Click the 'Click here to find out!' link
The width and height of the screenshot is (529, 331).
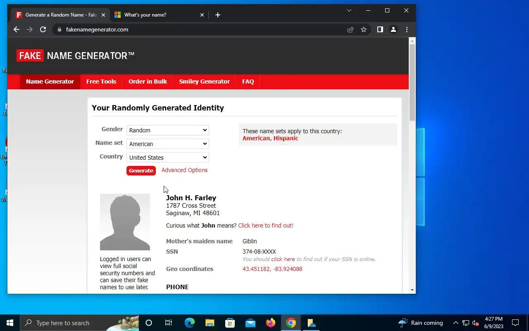pyautogui.click(x=266, y=225)
